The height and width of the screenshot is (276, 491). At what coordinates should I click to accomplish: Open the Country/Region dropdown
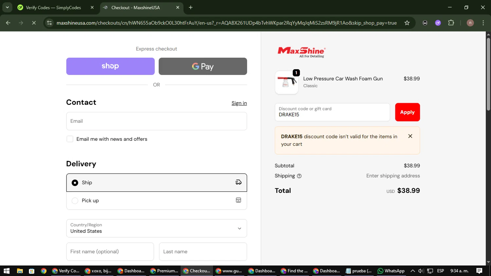tap(156, 228)
